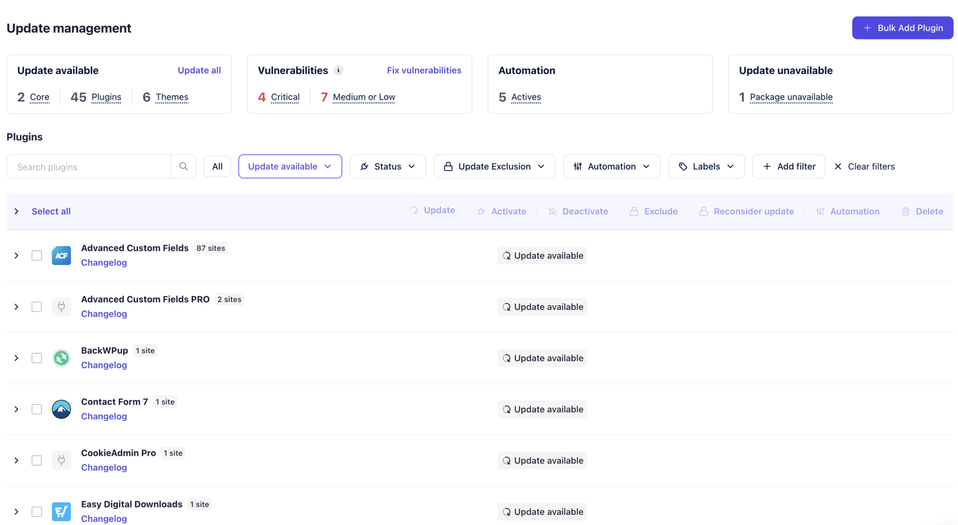Click the plus icon on Add filter
Screen dimensions: 958x525
pyautogui.click(x=767, y=166)
